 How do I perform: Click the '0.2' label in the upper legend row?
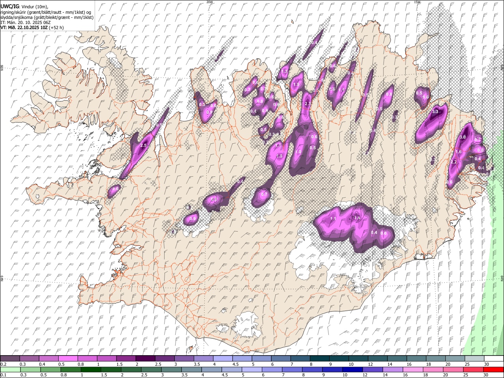pos(4,364)
